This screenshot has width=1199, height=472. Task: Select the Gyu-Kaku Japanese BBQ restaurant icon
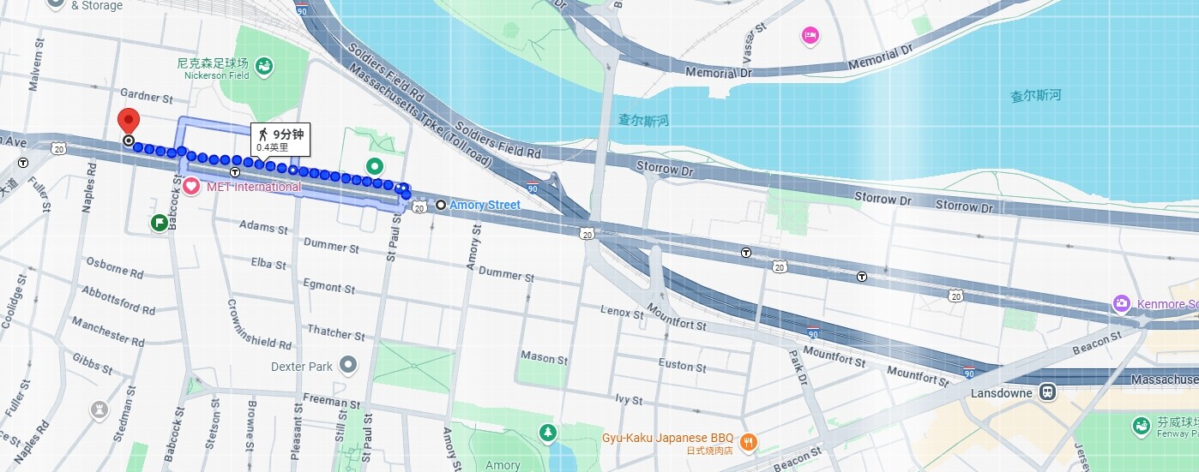(748, 442)
